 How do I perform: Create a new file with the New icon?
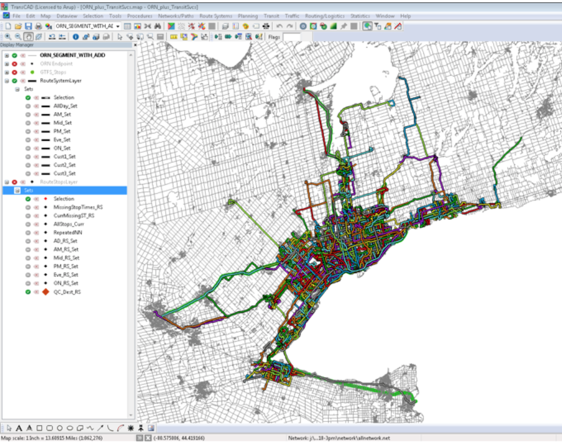pyautogui.click(x=8, y=26)
